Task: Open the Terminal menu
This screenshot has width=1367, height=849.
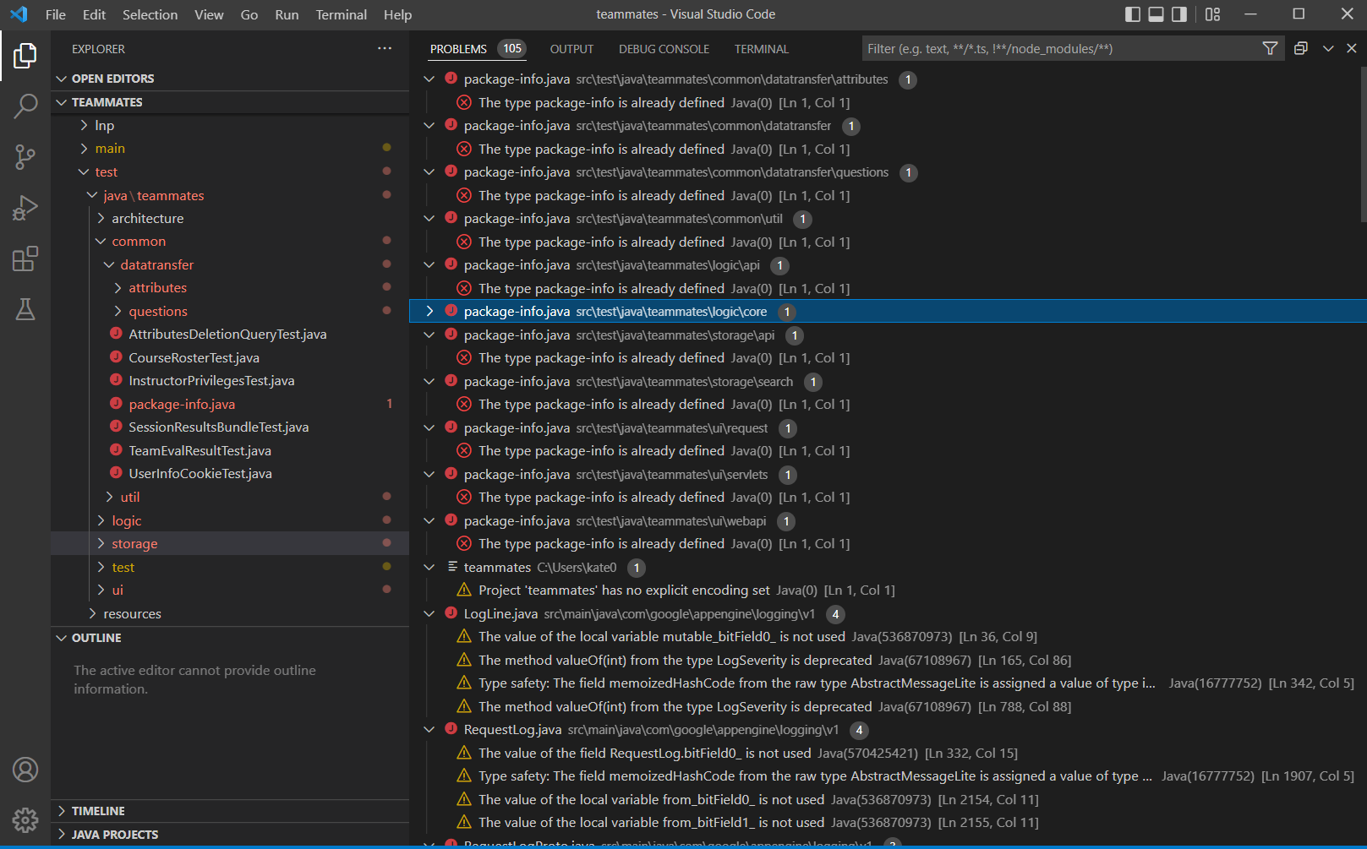Action: (341, 14)
